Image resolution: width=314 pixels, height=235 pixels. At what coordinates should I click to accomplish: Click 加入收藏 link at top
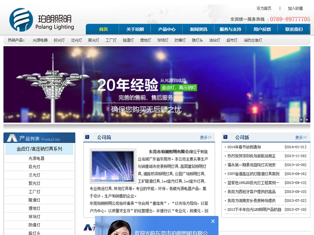tap(295, 8)
